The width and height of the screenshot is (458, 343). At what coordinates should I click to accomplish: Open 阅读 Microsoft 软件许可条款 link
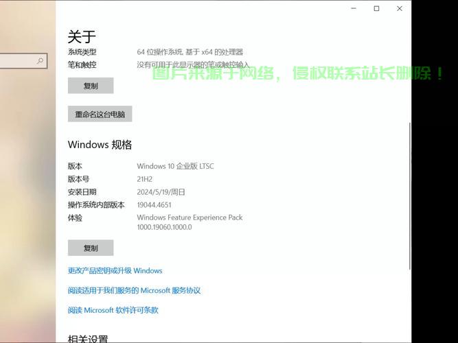(x=113, y=310)
